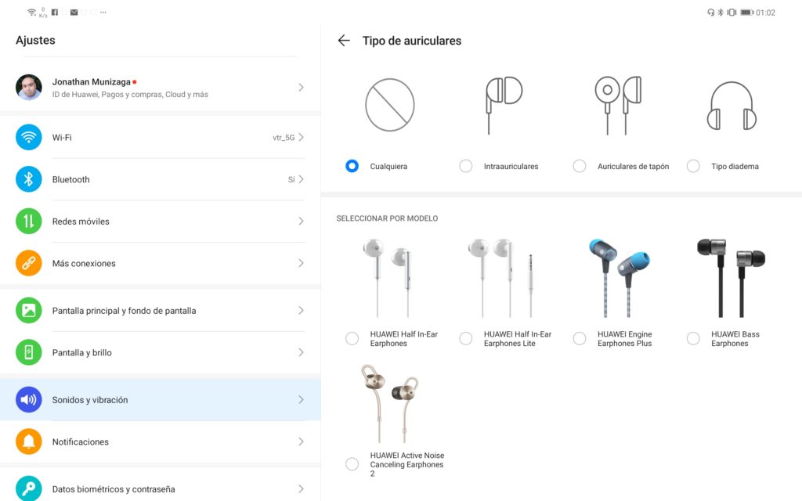Click the Tipo diadema headphones illustration
Screen dimensions: 802x501
(x=732, y=106)
